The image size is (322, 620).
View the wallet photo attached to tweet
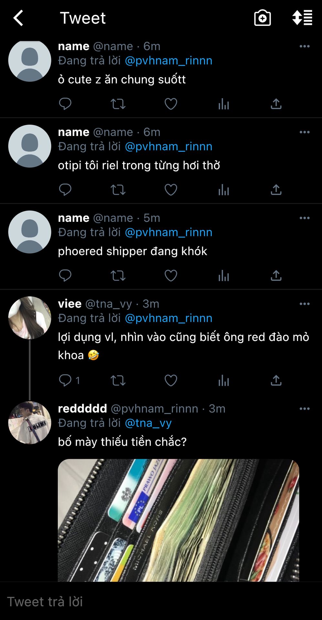178,520
